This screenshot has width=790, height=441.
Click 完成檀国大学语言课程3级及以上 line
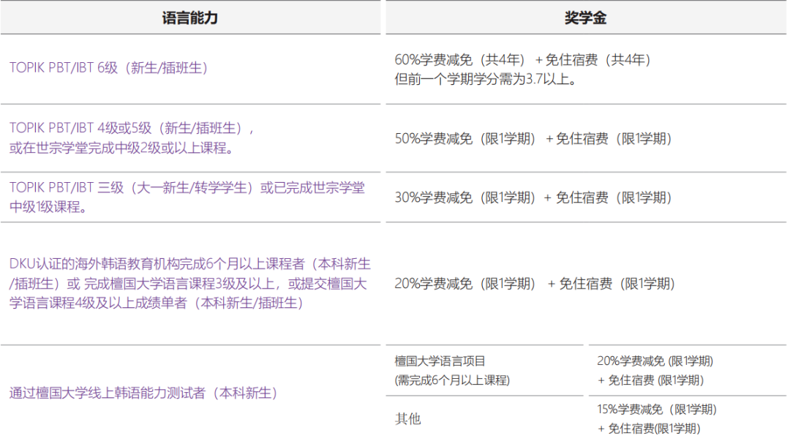(188, 283)
